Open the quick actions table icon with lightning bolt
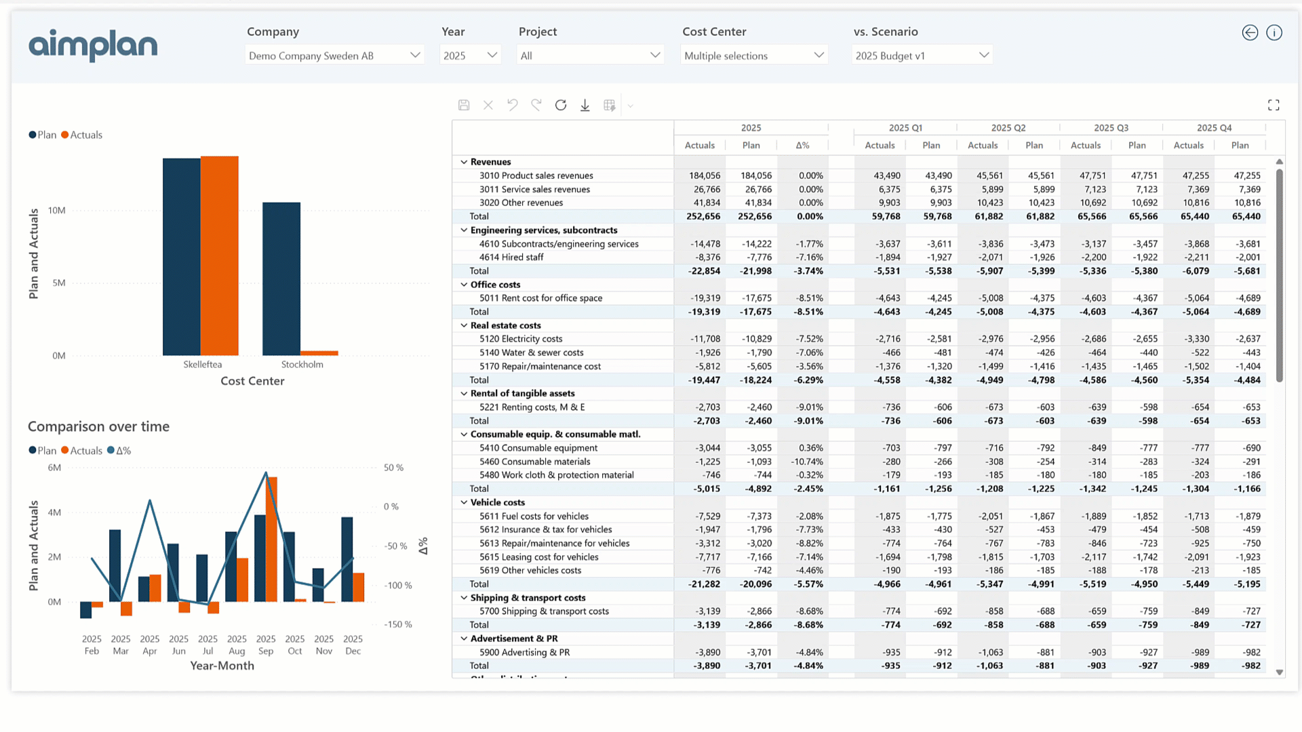 tap(610, 105)
